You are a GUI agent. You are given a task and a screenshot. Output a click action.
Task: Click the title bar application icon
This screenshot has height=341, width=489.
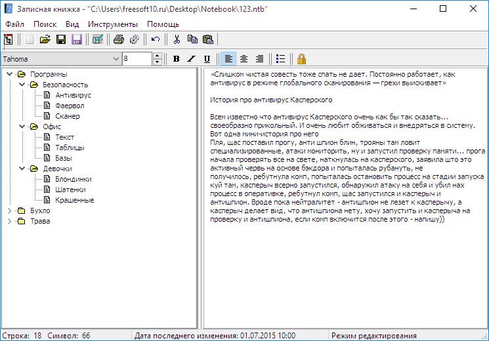[9, 9]
